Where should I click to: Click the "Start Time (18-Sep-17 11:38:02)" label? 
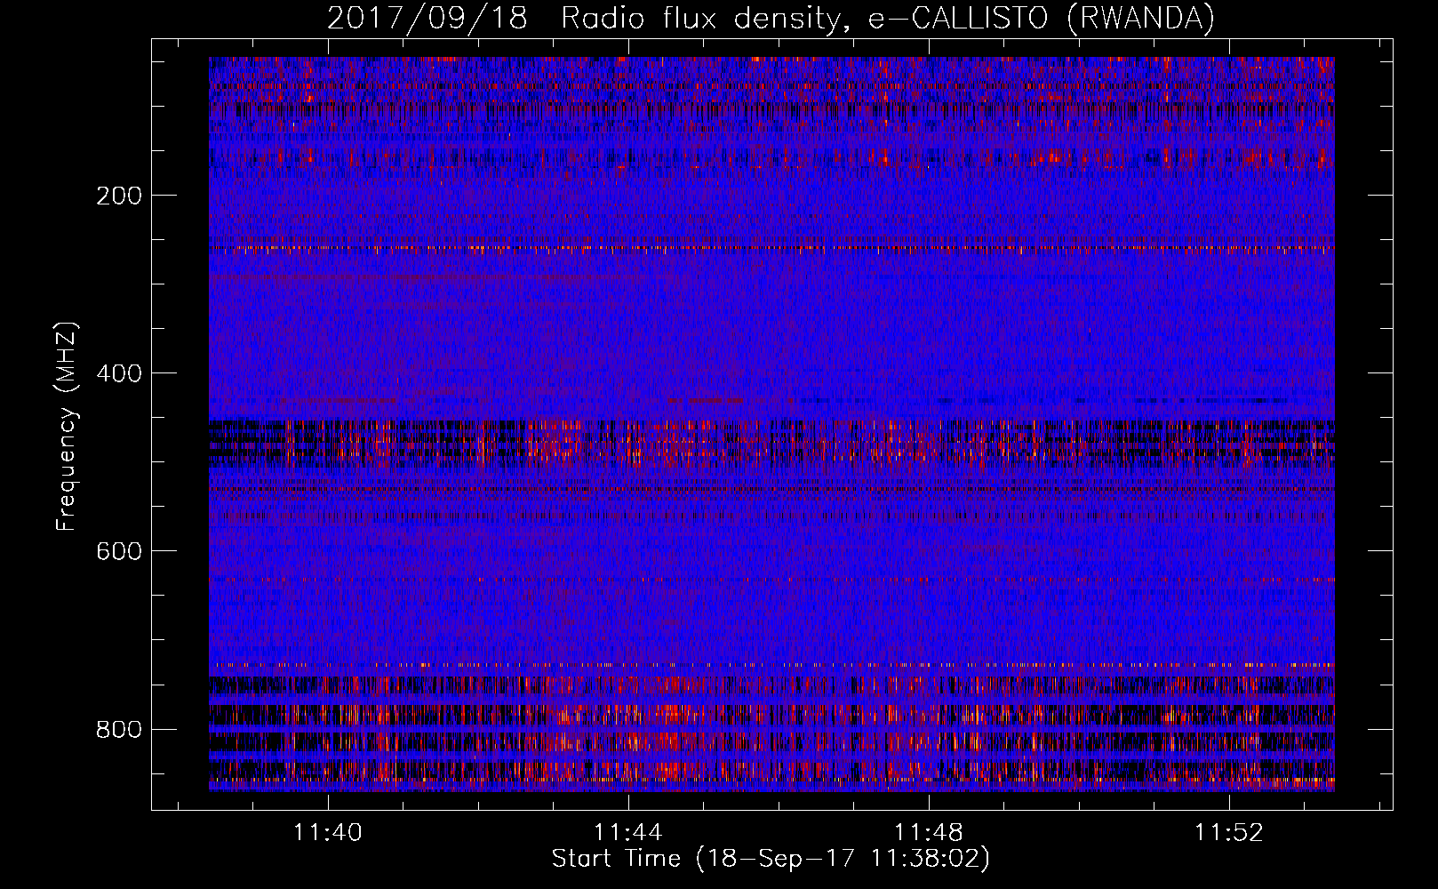click(x=771, y=859)
